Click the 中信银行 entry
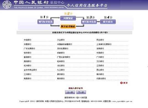Screen dimensions: 148x108 [27, 40]
